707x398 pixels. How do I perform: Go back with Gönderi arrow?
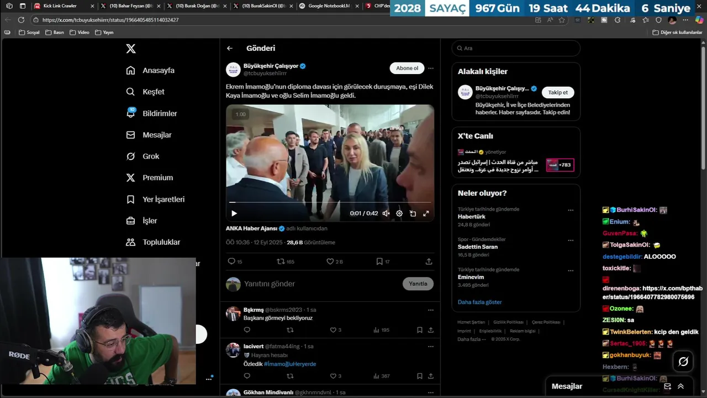pyautogui.click(x=230, y=48)
